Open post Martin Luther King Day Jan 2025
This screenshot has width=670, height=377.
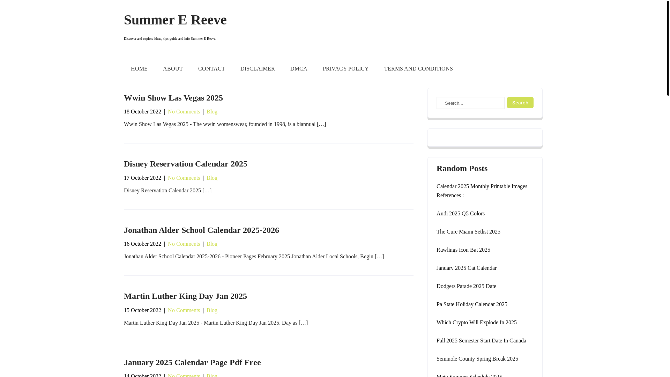(185, 296)
